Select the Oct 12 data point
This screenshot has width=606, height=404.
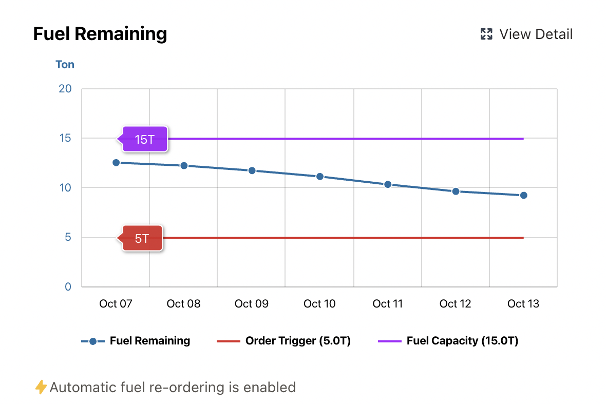click(456, 191)
